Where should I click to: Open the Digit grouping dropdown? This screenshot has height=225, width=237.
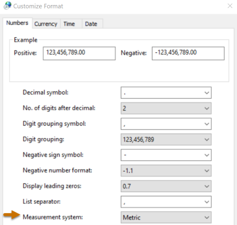pyautogui.click(x=166, y=139)
